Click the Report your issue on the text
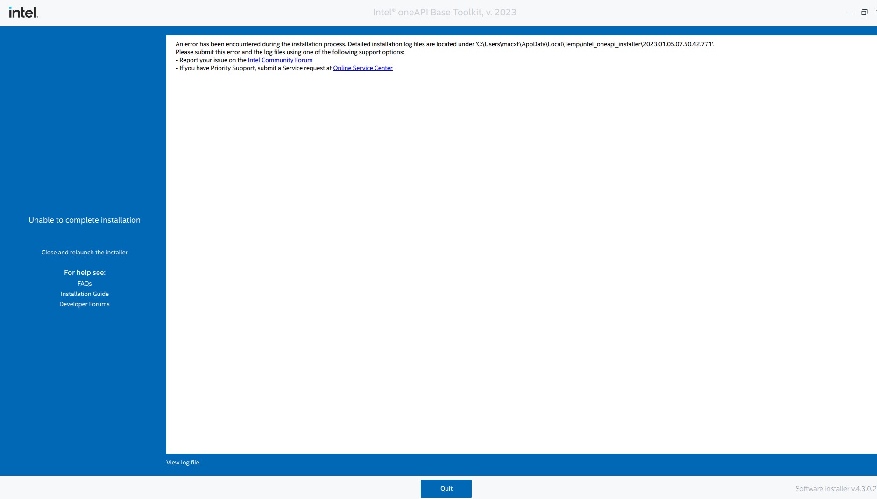 click(x=212, y=60)
